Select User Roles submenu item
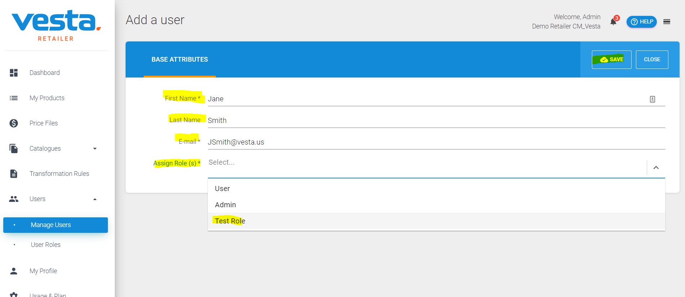The image size is (685, 297). pos(46,245)
